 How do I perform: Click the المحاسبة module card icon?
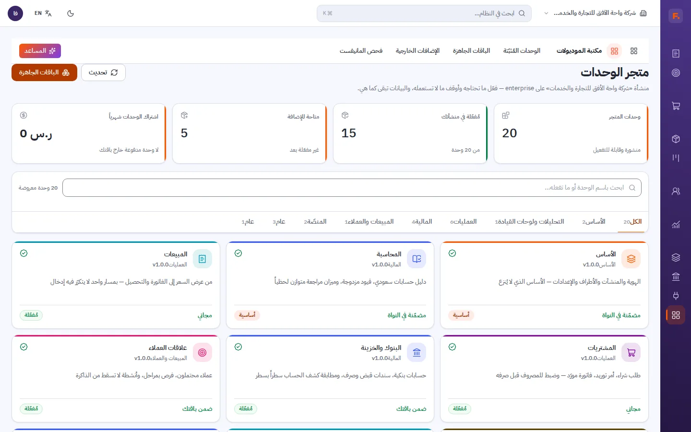(x=417, y=259)
